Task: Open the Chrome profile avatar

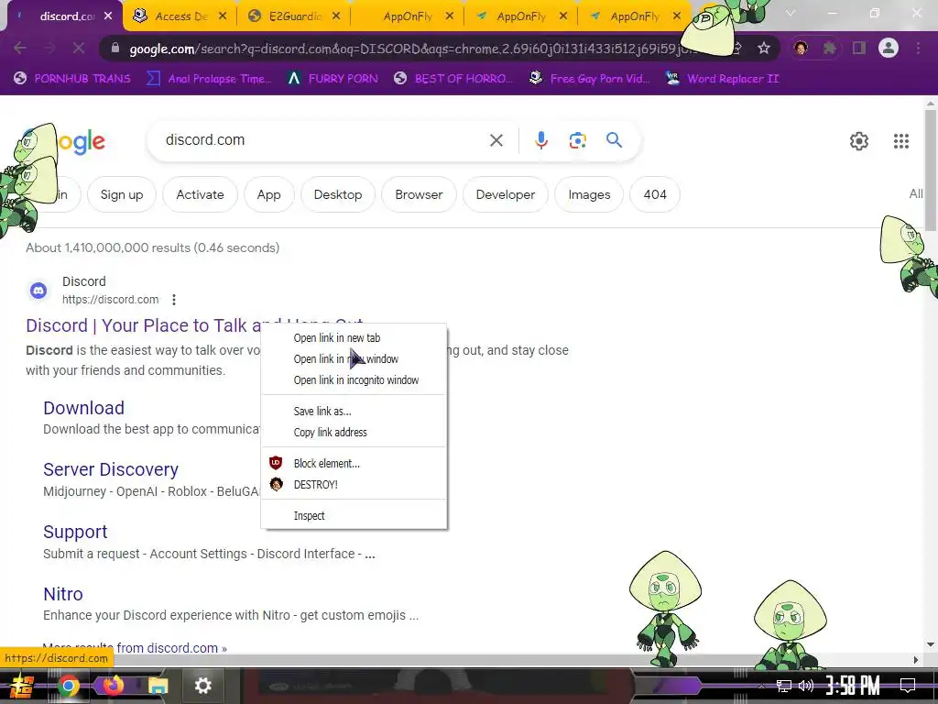Action: [889, 48]
